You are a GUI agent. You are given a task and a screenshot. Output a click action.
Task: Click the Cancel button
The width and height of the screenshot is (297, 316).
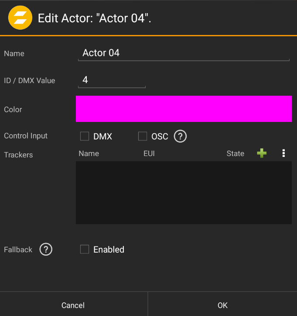coord(74,304)
